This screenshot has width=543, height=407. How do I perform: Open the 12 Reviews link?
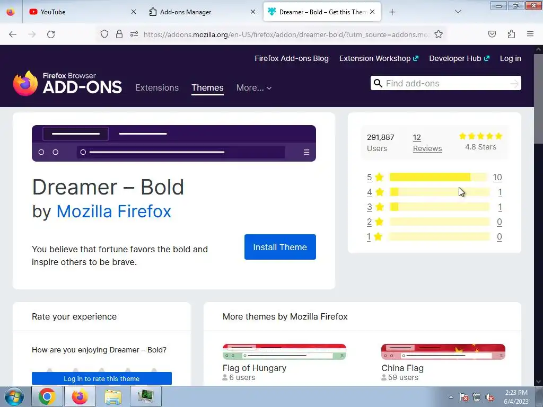(x=427, y=143)
